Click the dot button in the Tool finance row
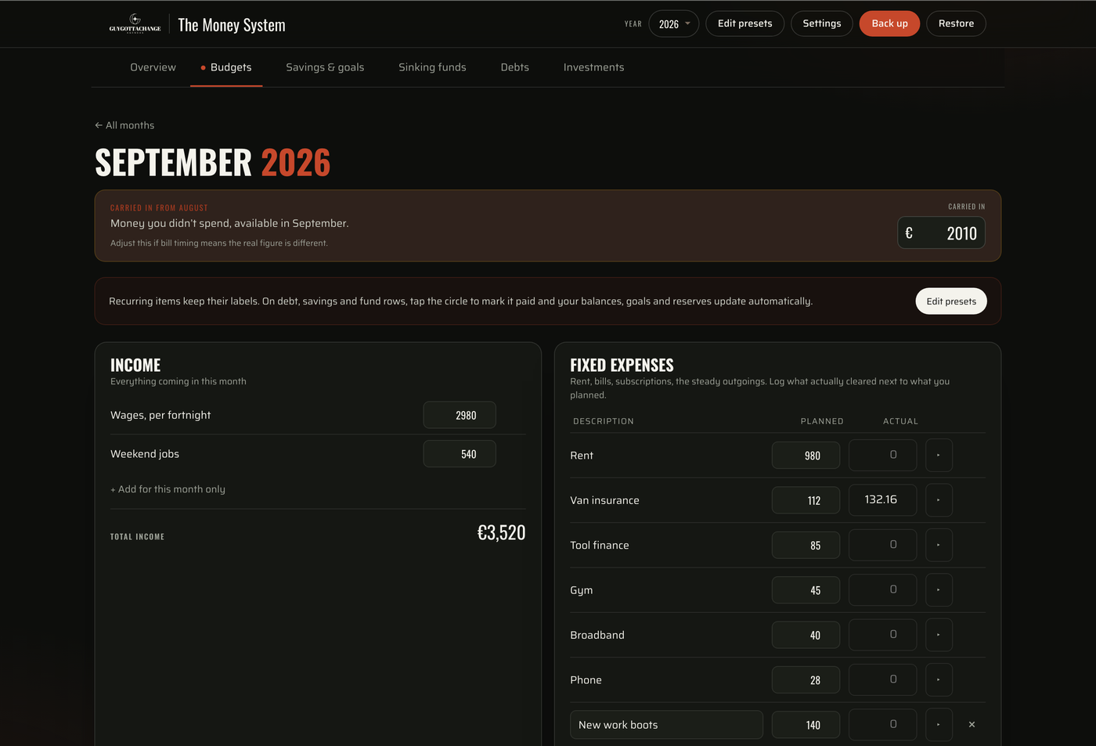 click(x=939, y=545)
